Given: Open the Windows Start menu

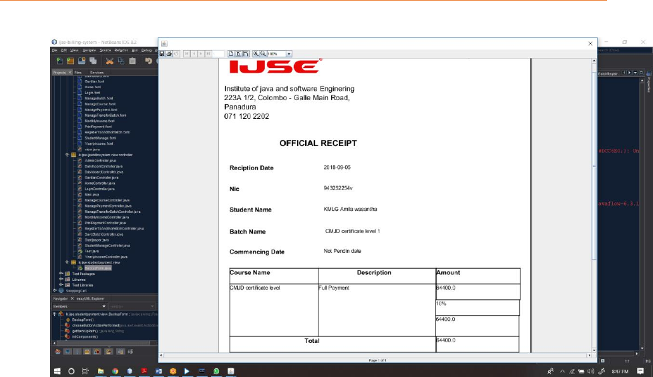Looking at the screenshot, I should click(57, 371).
